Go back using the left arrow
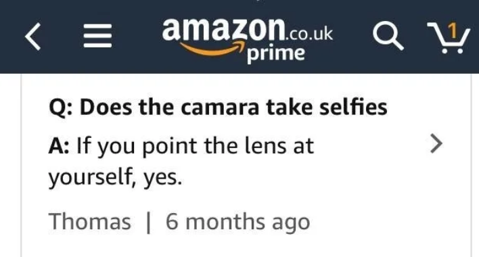The height and width of the screenshot is (257, 479). click(x=32, y=37)
